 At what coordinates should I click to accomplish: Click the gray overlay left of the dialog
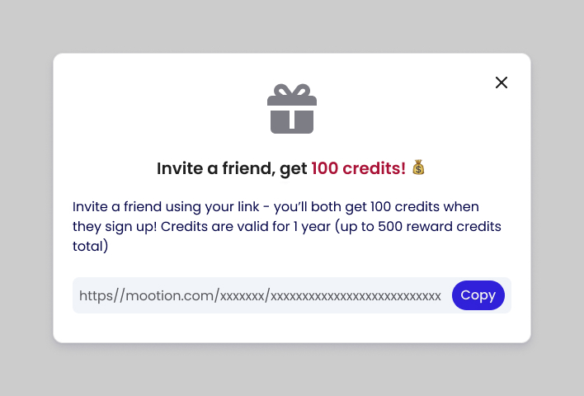[x=26, y=198]
